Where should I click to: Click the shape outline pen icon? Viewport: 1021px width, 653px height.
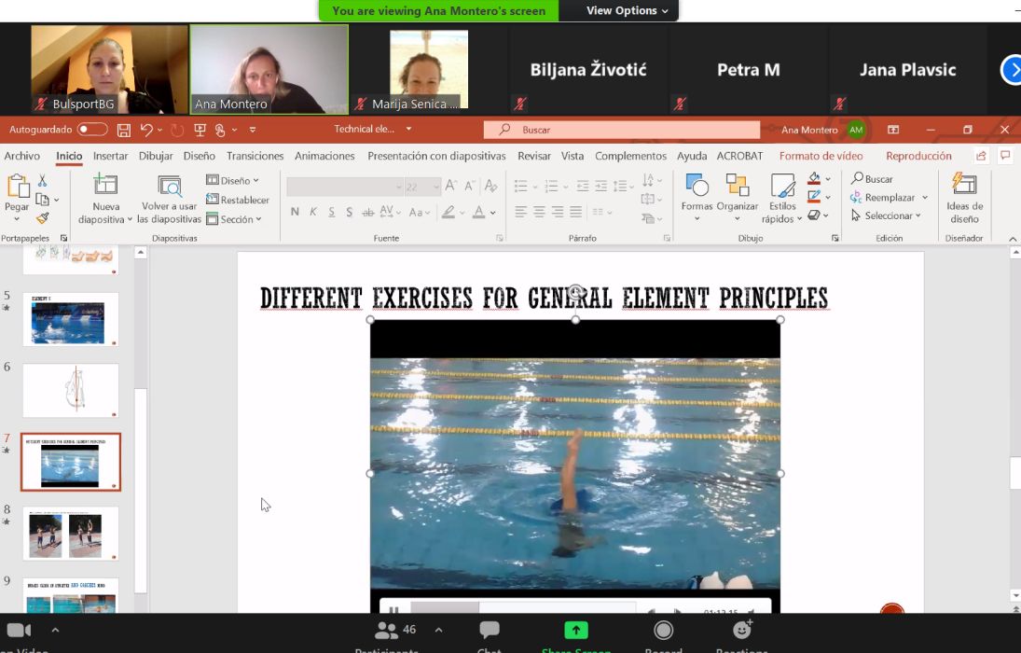(814, 196)
